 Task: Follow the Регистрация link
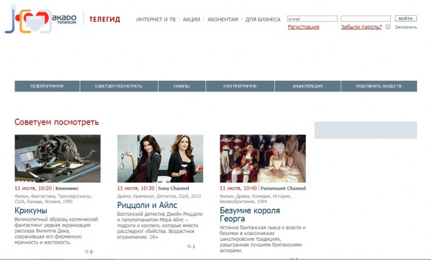[x=303, y=27]
